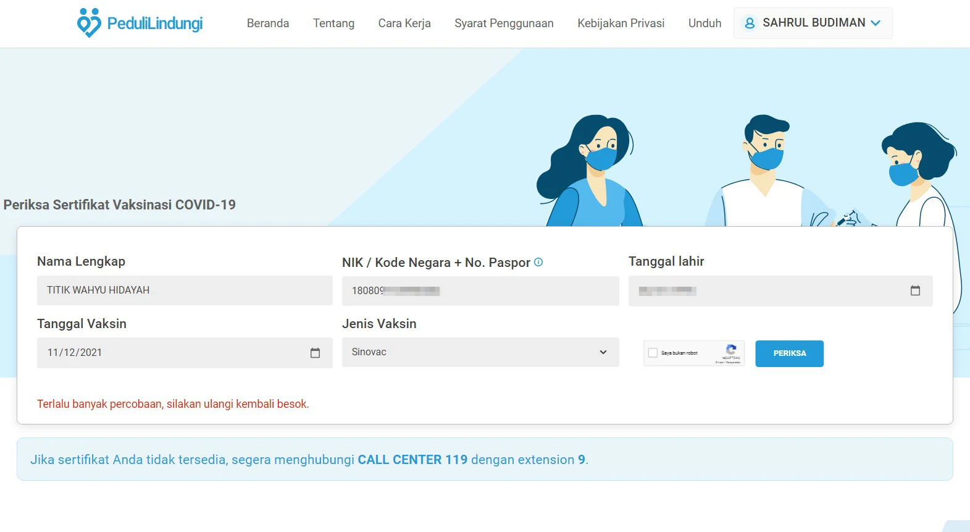Open the calendar icon in Tanggal lahir

click(x=915, y=290)
